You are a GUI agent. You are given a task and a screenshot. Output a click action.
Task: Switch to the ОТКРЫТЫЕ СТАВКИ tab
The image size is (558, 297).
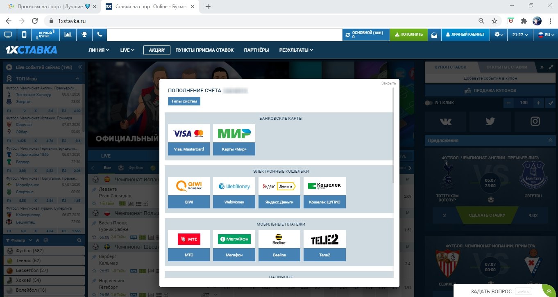point(507,67)
